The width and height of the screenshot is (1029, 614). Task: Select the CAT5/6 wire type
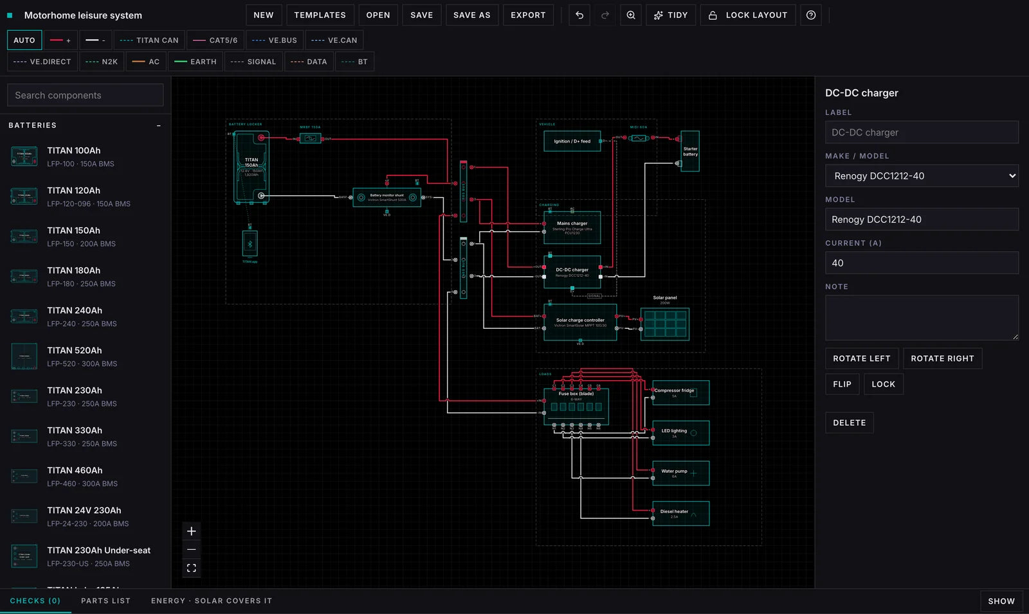tap(215, 40)
